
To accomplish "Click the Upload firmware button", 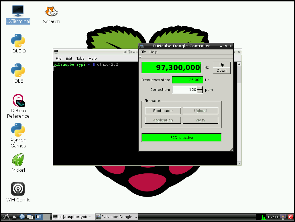I will (200, 111).
